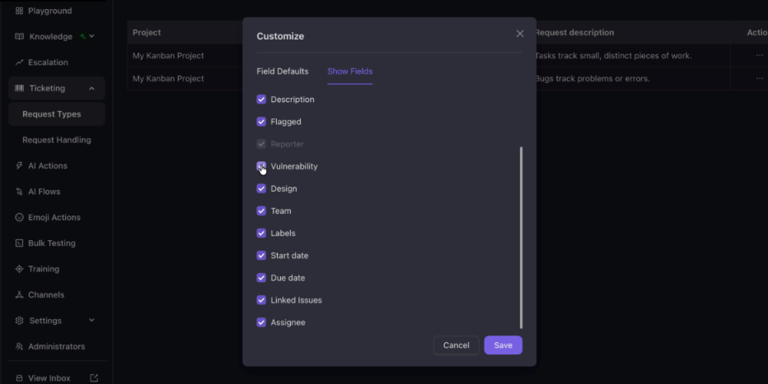The image size is (768, 384).
Task: Uncheck the Start date field
Action: (261, 256)
